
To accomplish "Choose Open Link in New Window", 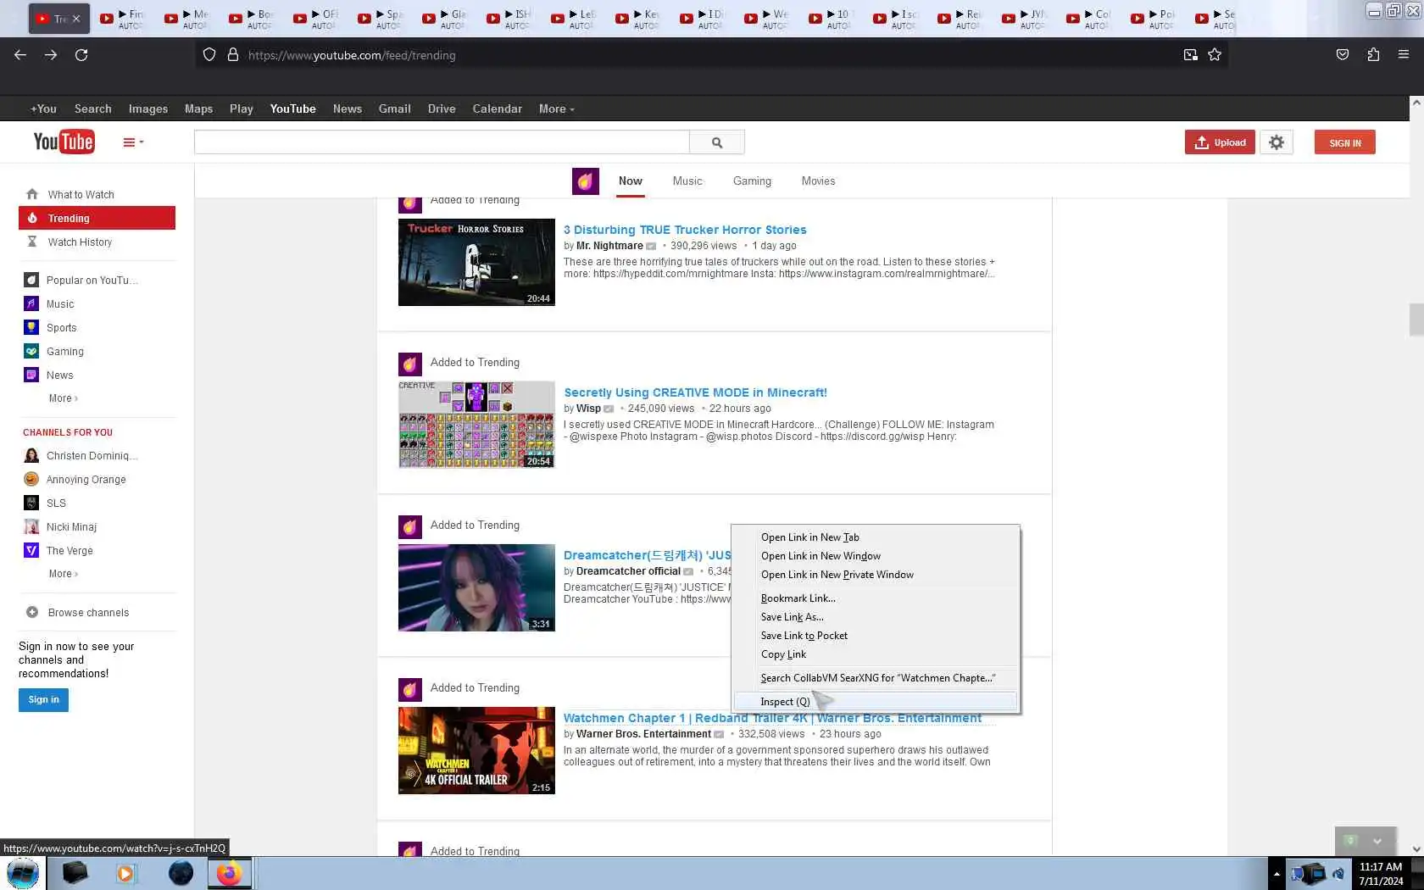I will tap(876, 556).
